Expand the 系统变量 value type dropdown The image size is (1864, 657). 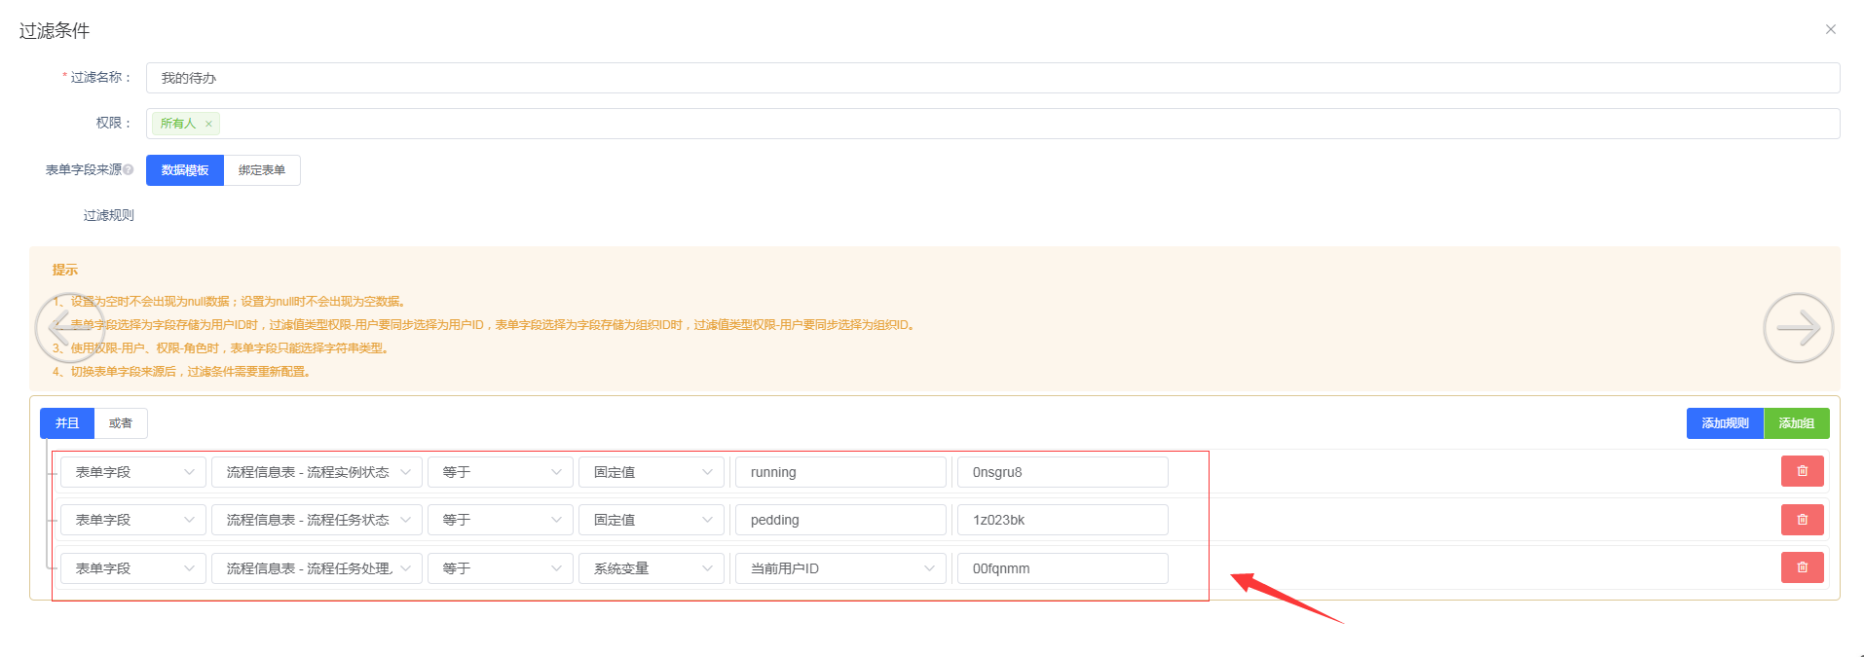[652, 568]
